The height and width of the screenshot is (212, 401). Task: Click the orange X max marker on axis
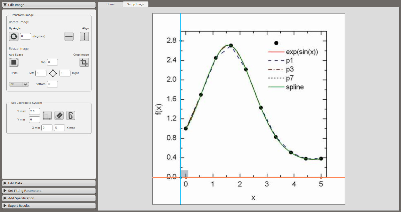(x=321, y=178)
